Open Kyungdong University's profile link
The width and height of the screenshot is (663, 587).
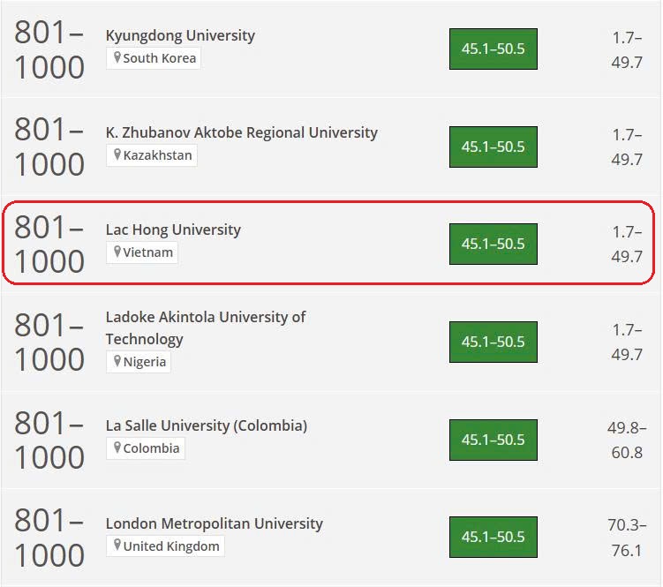(180, 36)
